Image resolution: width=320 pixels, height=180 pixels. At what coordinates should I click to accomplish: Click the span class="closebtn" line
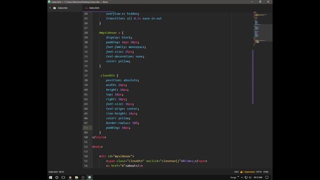(156, 161)
